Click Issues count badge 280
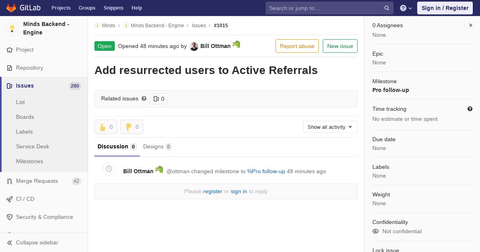Image resolution: width=480 pixels, height=252 pixels. (x=75, y=86)
